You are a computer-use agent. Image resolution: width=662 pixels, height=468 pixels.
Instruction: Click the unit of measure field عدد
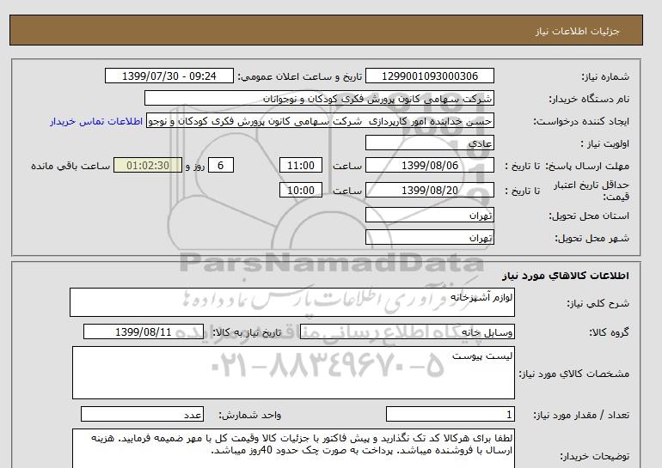pyautogui.click(x=142, y=414)
